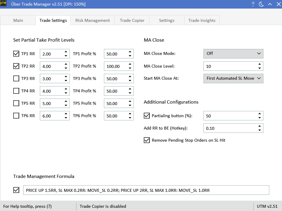282x211 pixels.
Task: Increase TP6 RR value with up arrow
Action: pyautogui.click(x=66, y=114)
